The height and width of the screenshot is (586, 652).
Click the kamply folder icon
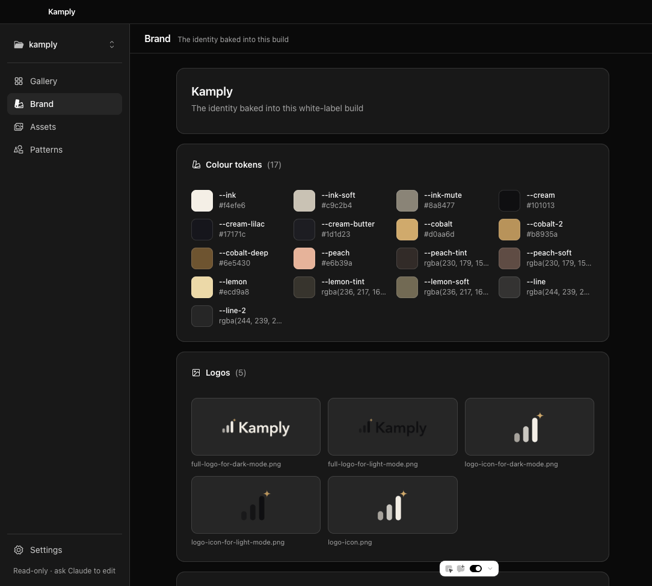(19, 44)
